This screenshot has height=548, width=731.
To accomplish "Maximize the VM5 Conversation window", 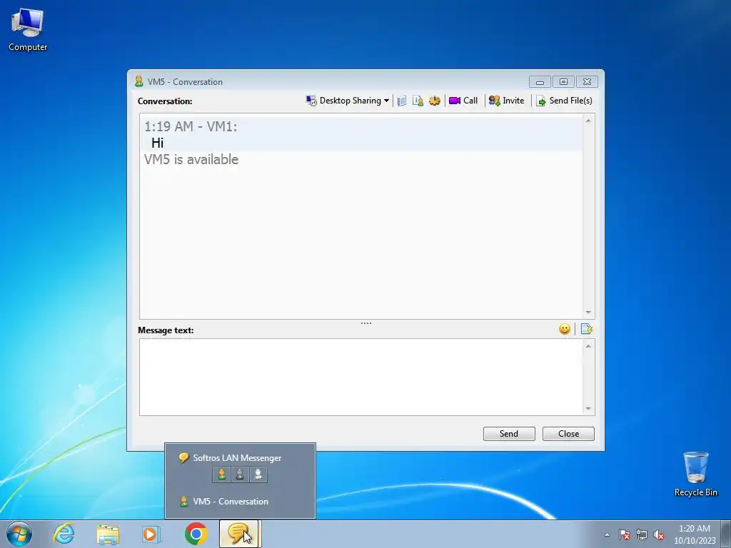I will [x=564, y=82].
